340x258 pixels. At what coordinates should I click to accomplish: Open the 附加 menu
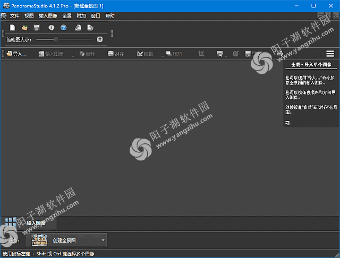coord(81,16)
